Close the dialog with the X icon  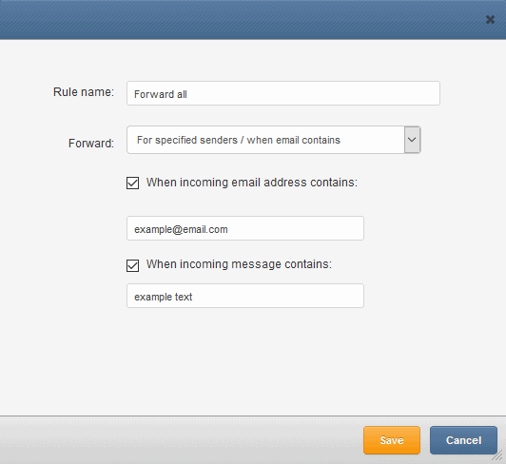[490, 20]
